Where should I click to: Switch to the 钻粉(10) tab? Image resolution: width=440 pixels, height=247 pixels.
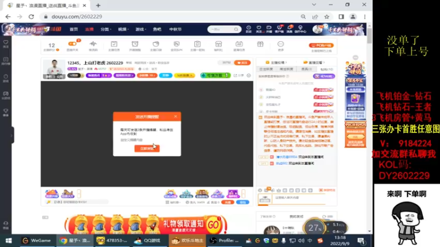327,69
